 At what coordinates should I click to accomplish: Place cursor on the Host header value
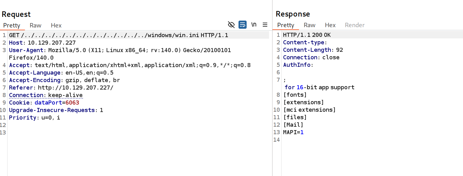pos(52,43)
